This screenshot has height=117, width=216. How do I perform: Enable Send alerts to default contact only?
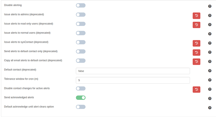81,51
